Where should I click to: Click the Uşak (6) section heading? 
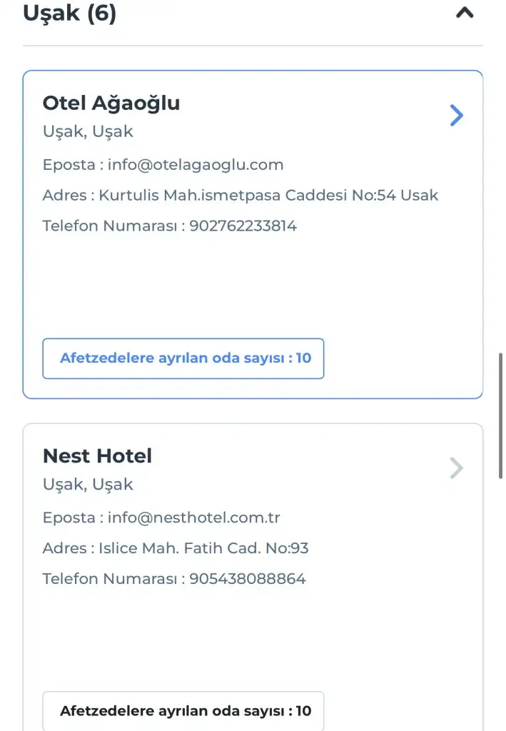(x=70, y=13)
